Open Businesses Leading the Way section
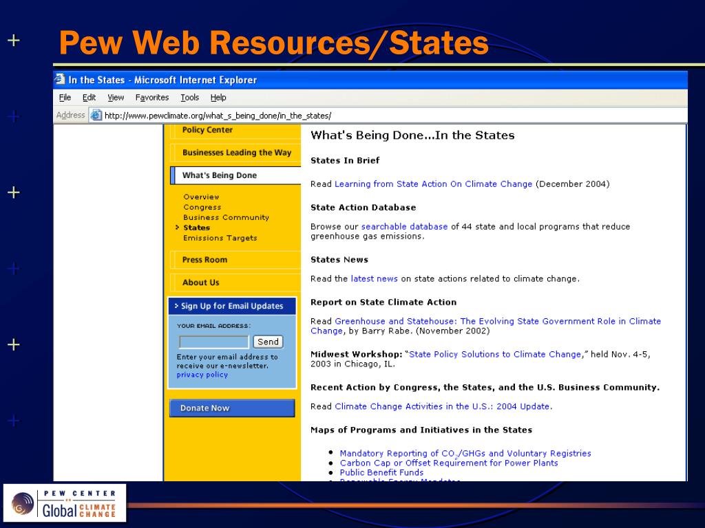 pyautogui.click(x=235, y=153)
